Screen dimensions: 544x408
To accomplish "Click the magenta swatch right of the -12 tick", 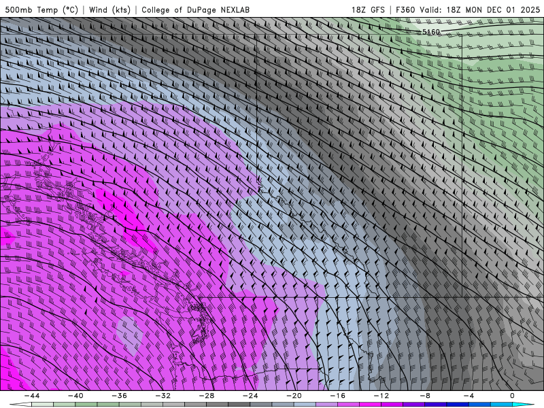I will coord(392,405).
